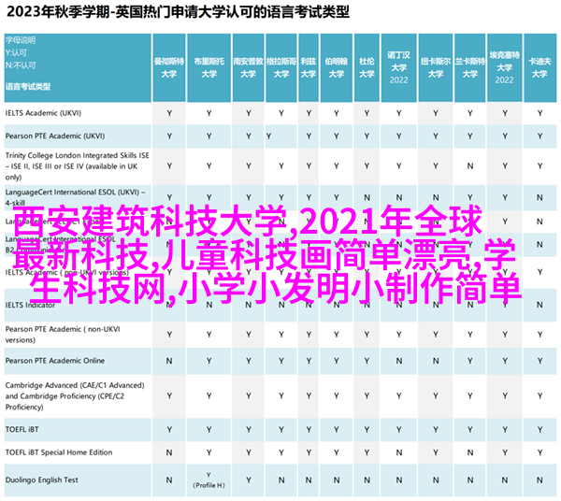Click the Trinity College London Integrated Skills row label

(x=78, y=166)
